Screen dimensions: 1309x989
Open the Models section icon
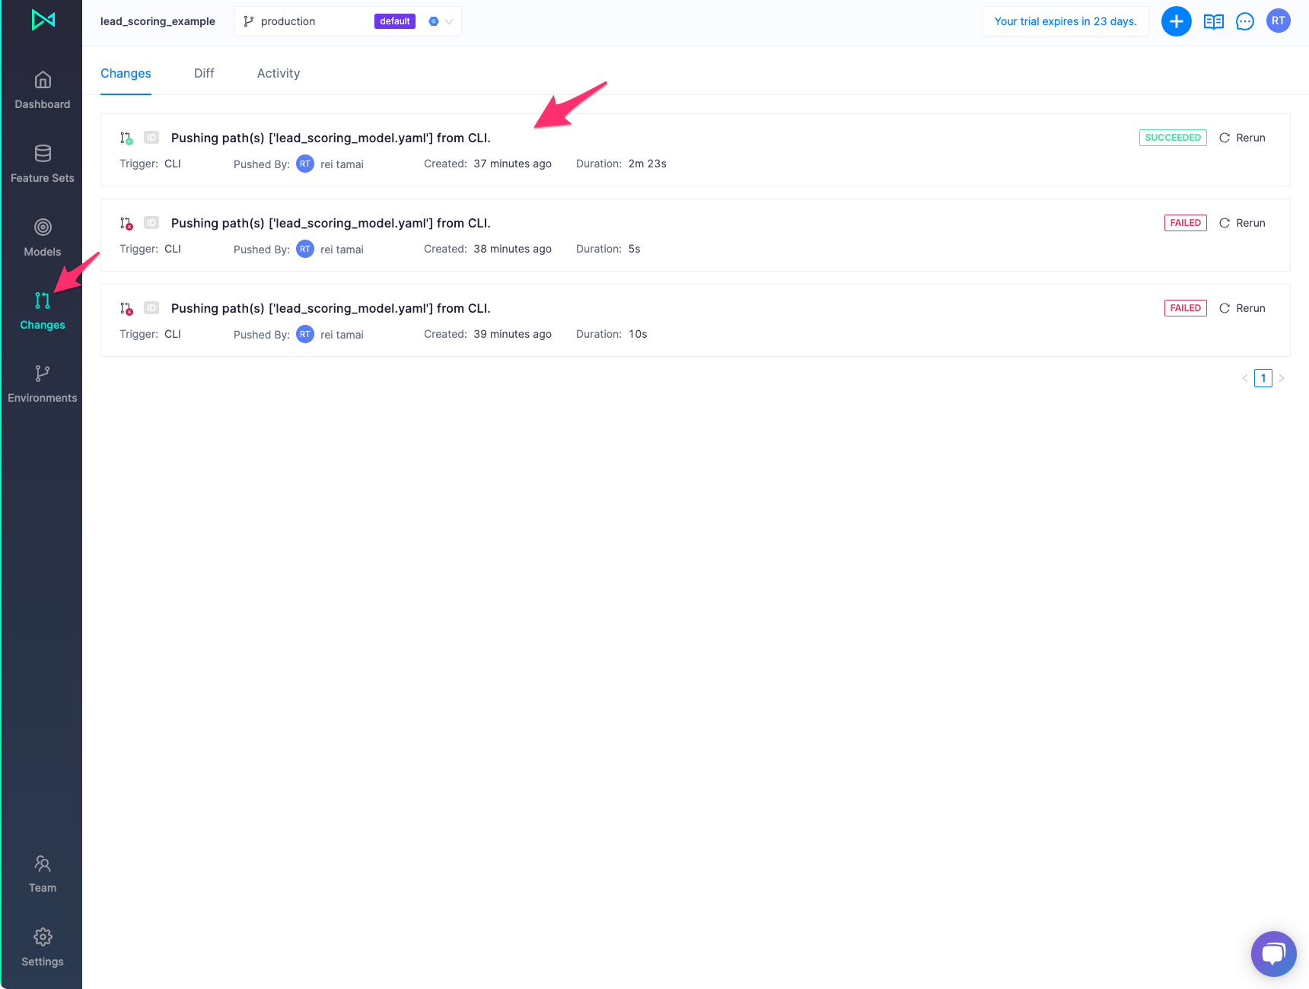pos(43,227)
